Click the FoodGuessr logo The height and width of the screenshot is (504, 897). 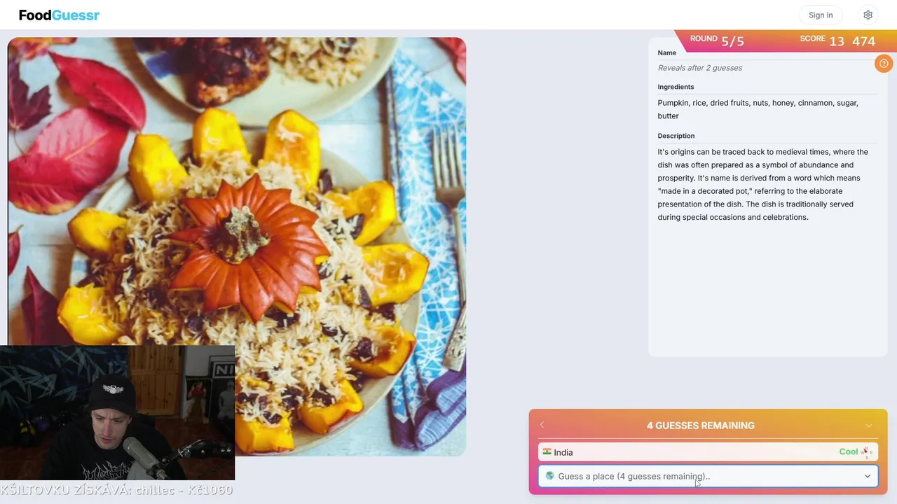click(59, 15)
